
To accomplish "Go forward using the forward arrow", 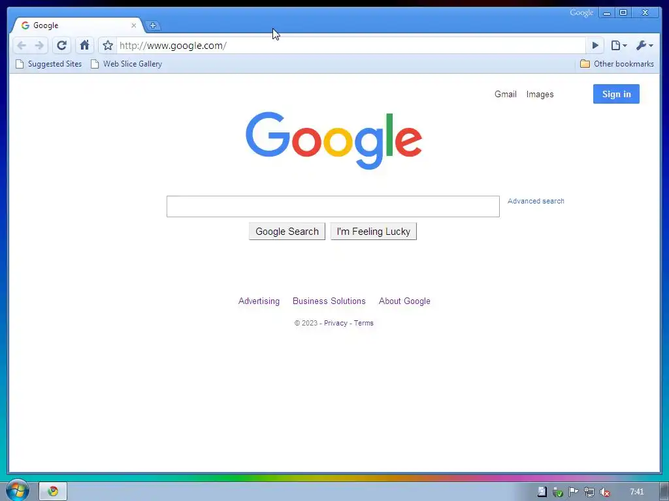I will point(39,46).
